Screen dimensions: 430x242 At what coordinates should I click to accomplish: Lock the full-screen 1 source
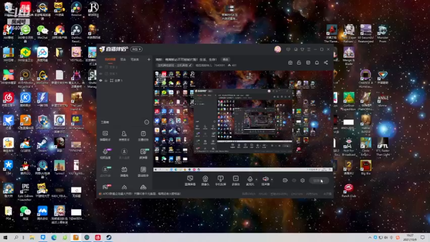pyautogui.click(x=106, y=80)
